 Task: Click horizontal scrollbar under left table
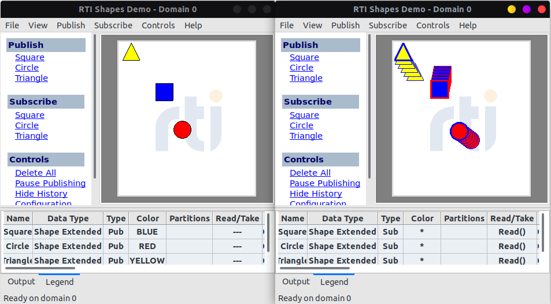40,268
